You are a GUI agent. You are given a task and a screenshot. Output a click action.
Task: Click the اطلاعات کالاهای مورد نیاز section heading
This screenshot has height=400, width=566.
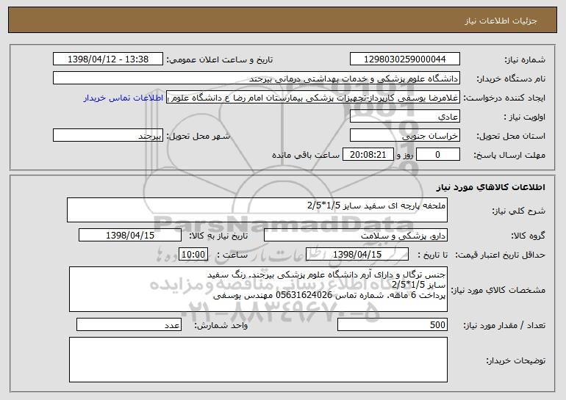point(490,187)
